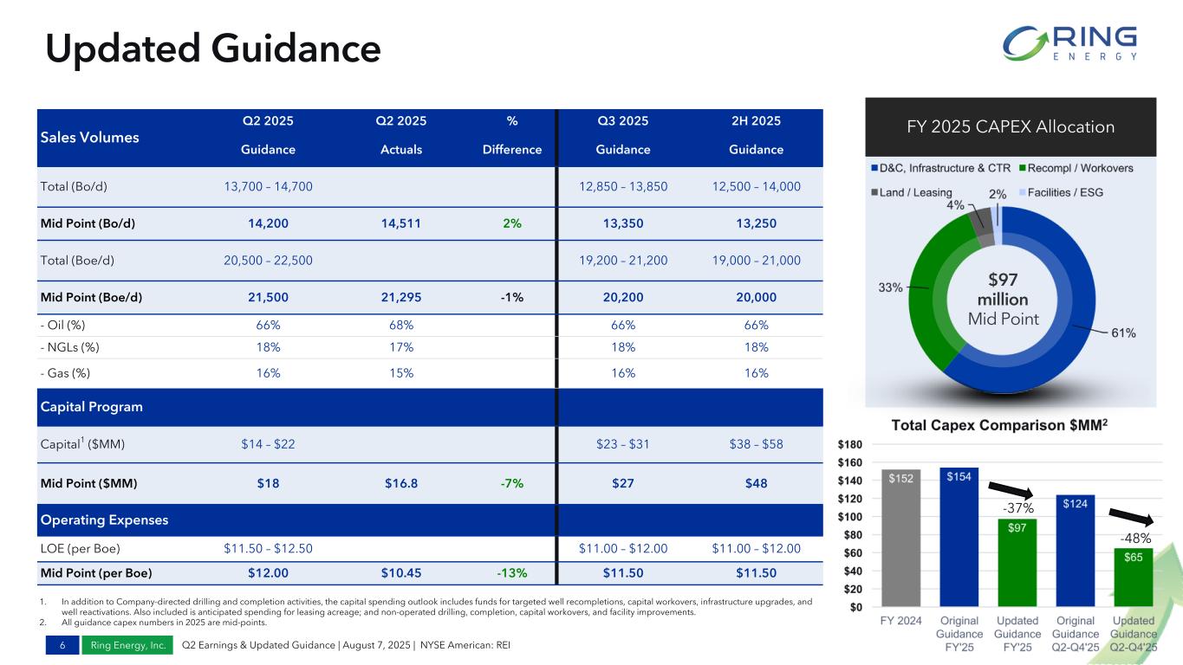Click the green Ring Energy, Inc. footer label
This screenshot has width=1183, height=665.
coord(129,645)
